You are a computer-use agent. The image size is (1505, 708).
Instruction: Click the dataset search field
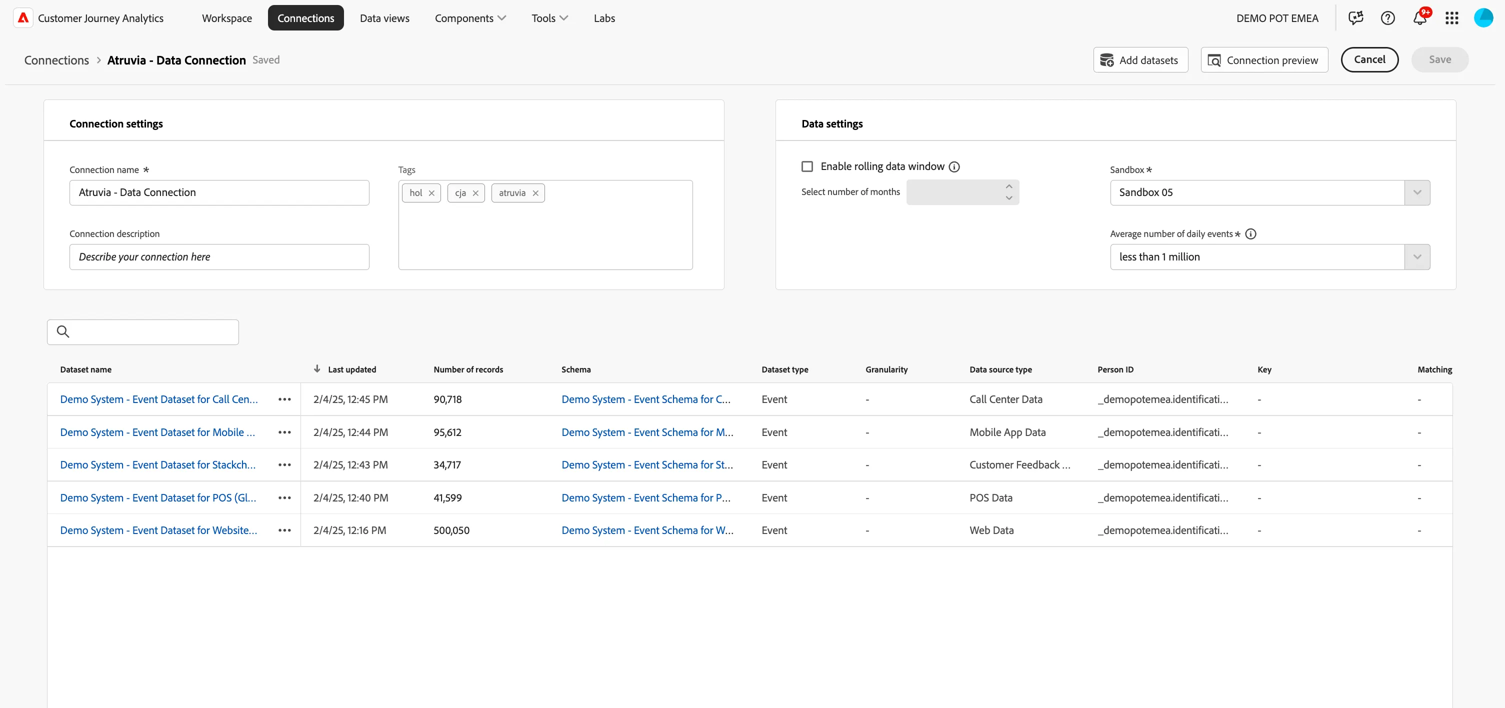(143, 332)
